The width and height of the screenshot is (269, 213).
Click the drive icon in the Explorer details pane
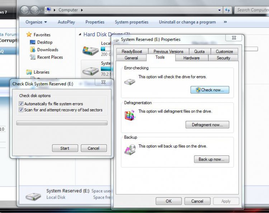pos(33,197)
